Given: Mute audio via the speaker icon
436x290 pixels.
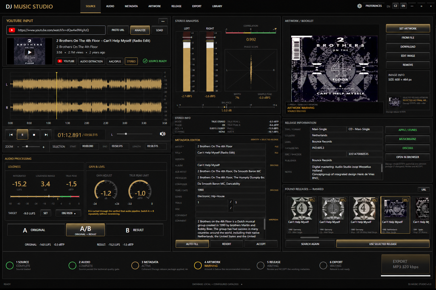Looking at the screenshot, I should 163,134.
